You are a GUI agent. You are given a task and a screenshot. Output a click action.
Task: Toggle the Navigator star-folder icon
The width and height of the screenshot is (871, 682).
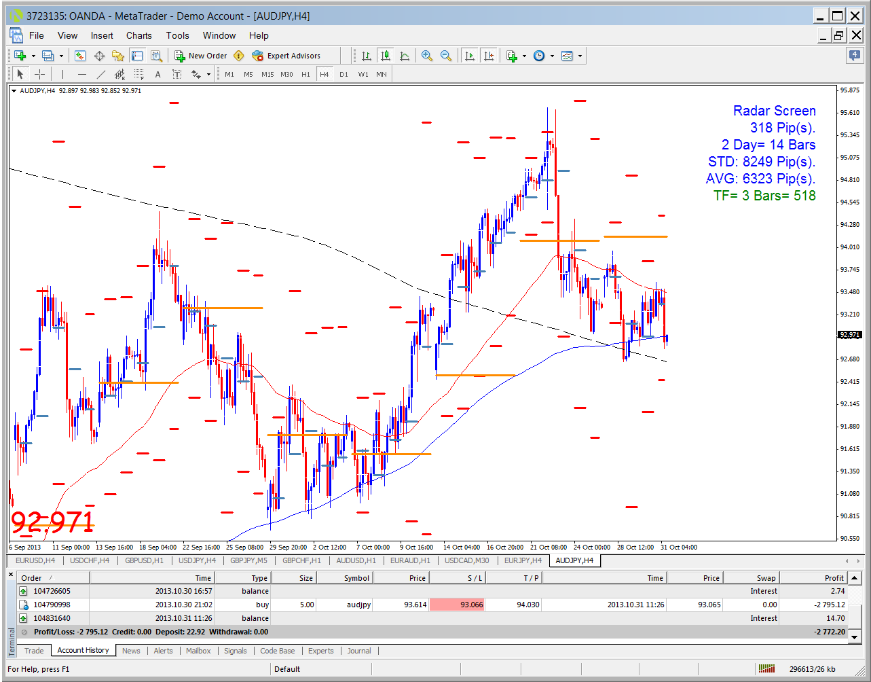[x=118, y=56]
